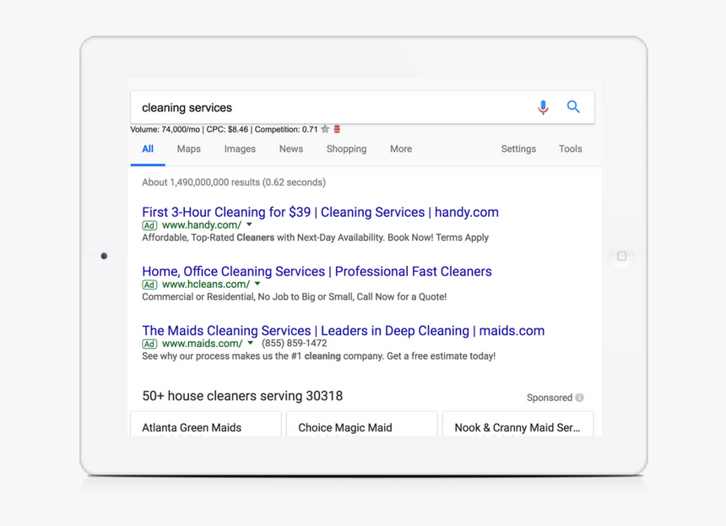Click the 'CPC: $8.46' keyword stat
This screenshot has width=726, height=526.
point(227,130)
